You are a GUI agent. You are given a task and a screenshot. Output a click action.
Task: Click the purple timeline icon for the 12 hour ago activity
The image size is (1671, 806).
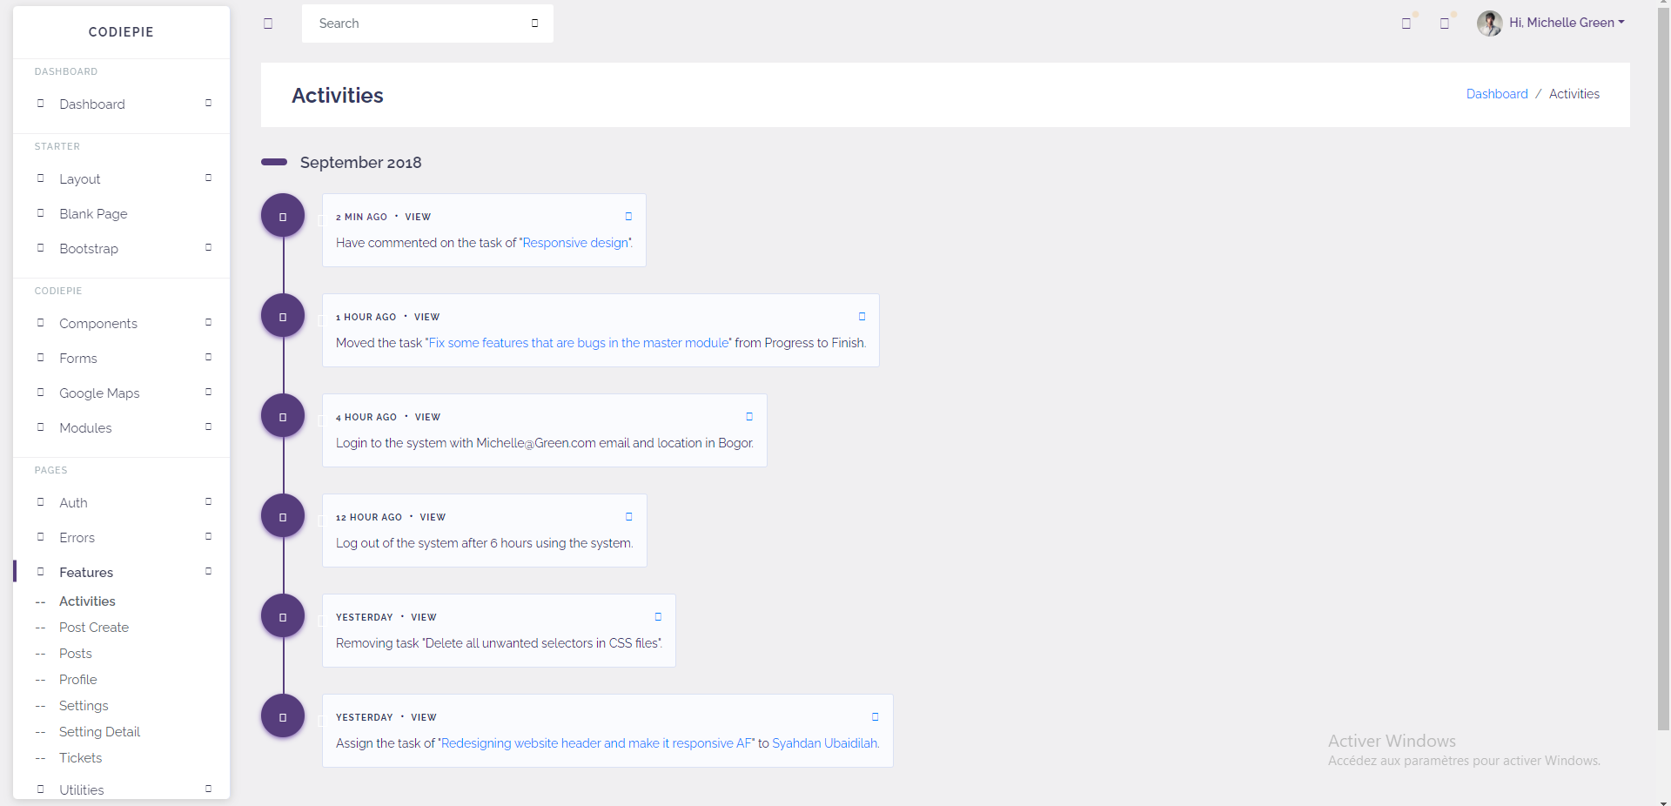click(283, 516)
